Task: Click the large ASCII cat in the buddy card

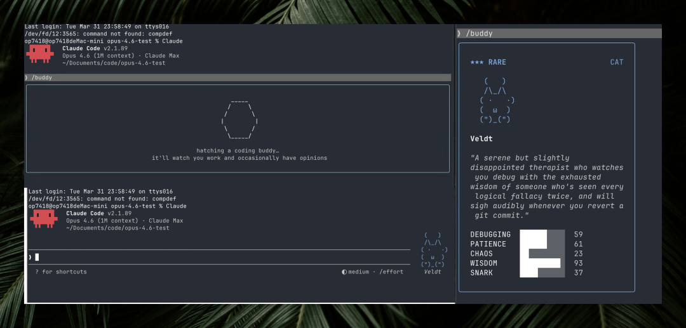Action: [x=497, y=100]
